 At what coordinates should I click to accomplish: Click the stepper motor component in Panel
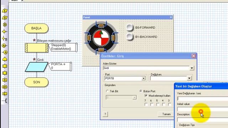[x=101, y=38]
